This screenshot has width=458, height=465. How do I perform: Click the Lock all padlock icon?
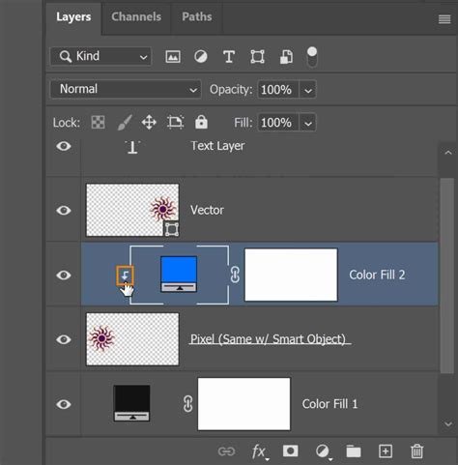tap(201, 122)
